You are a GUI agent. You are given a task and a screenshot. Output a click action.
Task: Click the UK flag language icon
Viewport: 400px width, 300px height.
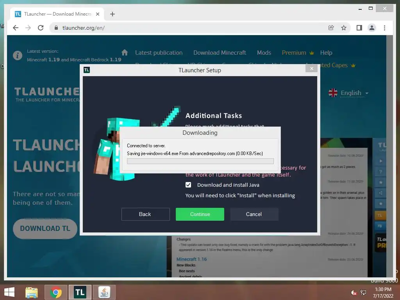pos(333,93)
